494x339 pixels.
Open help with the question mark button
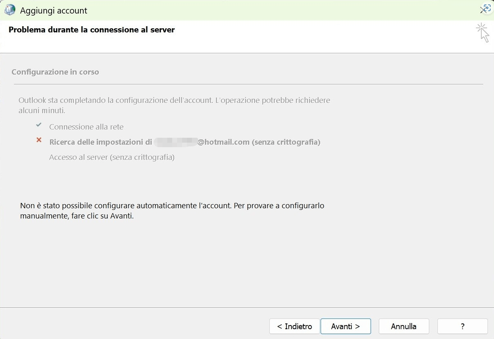[x=462, y=326]
